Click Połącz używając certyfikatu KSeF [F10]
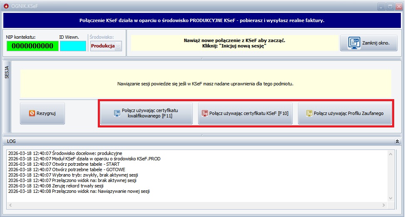Screen dimensions: 405x217 [x=246, y=113]
